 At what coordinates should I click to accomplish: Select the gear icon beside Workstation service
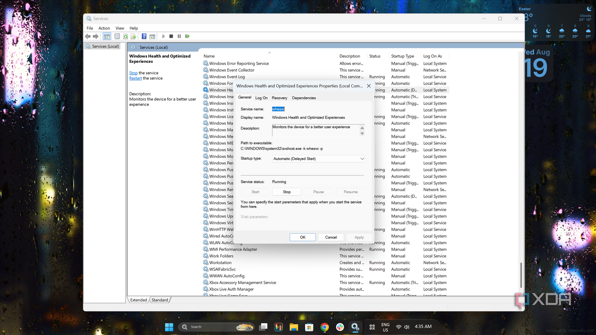(206, 263)
